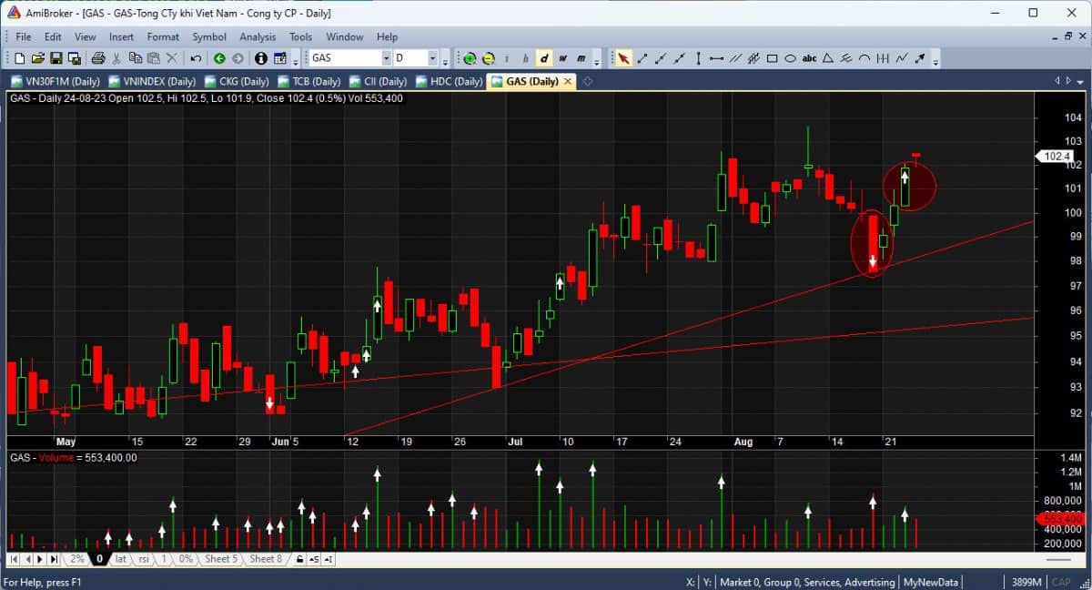Click the MyNewData status bar entry

click(x=929, y=582)
